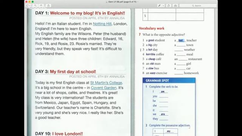Click the blank before 'homework'

[179, 73]
